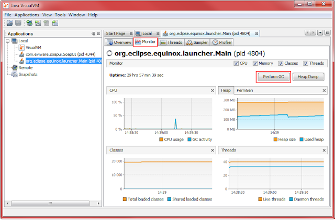Switch to the Local document tab
Screen dimensions: 335x223
click(147, 33)
